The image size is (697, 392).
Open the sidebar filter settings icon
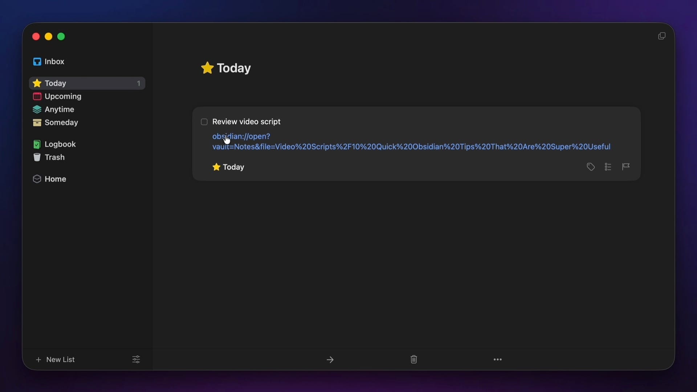[136, 359]
